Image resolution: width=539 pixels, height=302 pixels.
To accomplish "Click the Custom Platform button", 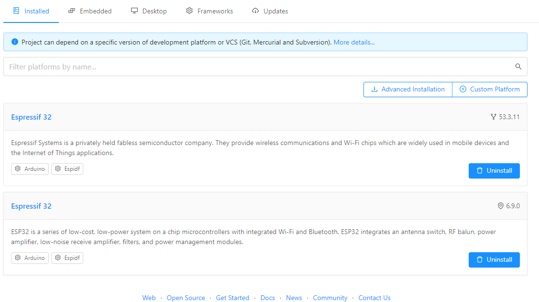I will (x=490, y=89).
